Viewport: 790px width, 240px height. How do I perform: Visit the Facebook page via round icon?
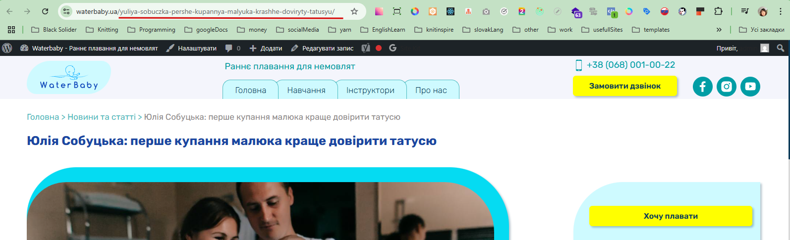[703, 87]
